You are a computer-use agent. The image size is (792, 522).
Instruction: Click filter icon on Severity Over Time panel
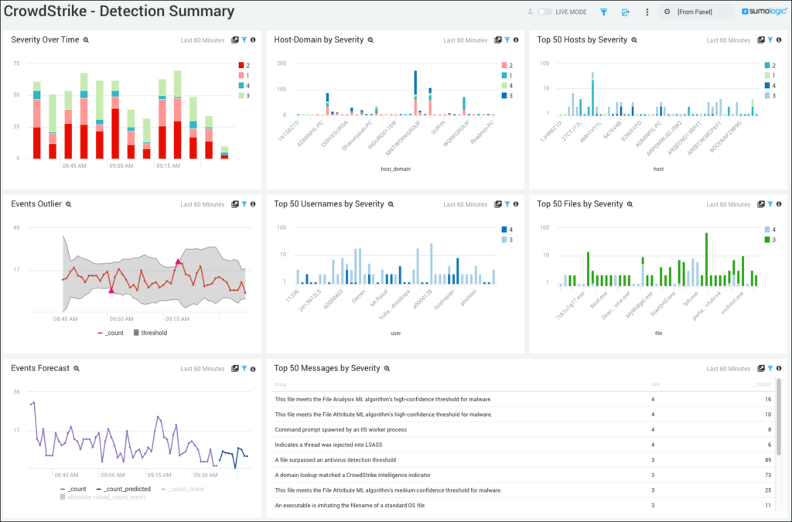click(x=244, y=40)
